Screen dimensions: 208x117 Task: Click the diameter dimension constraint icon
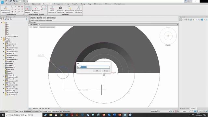click(x=45, y=6)
